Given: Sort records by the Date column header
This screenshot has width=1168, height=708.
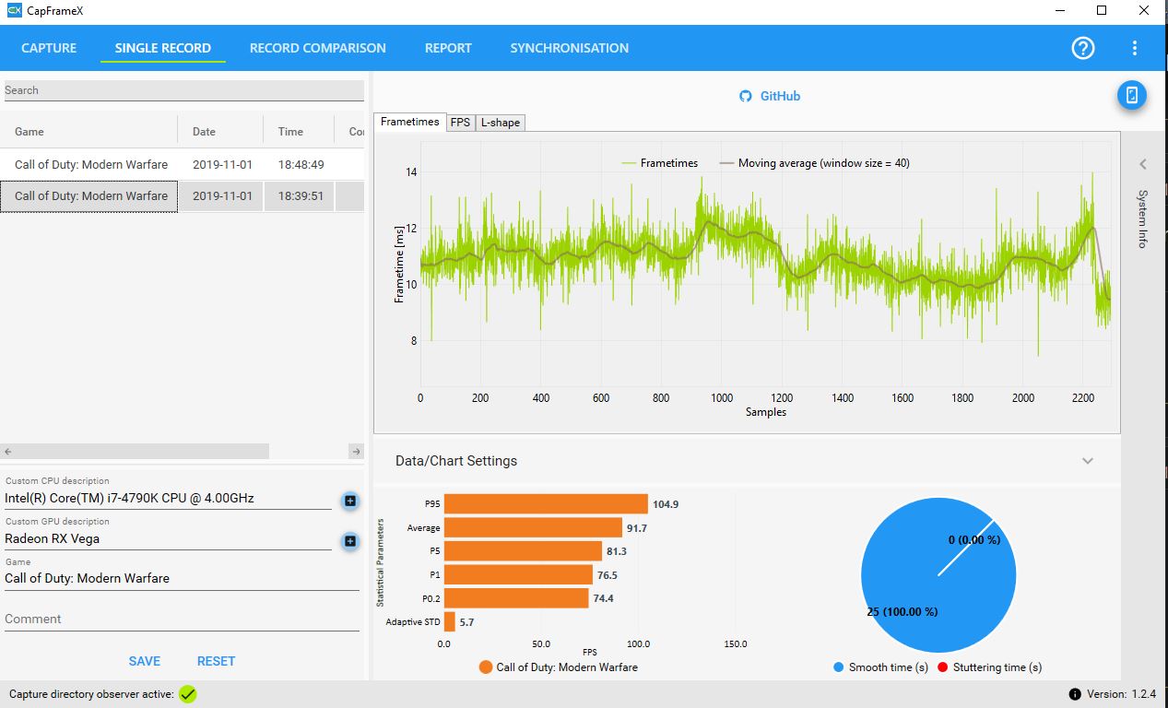Looking at the screenshot, I should tap(221, 132).
